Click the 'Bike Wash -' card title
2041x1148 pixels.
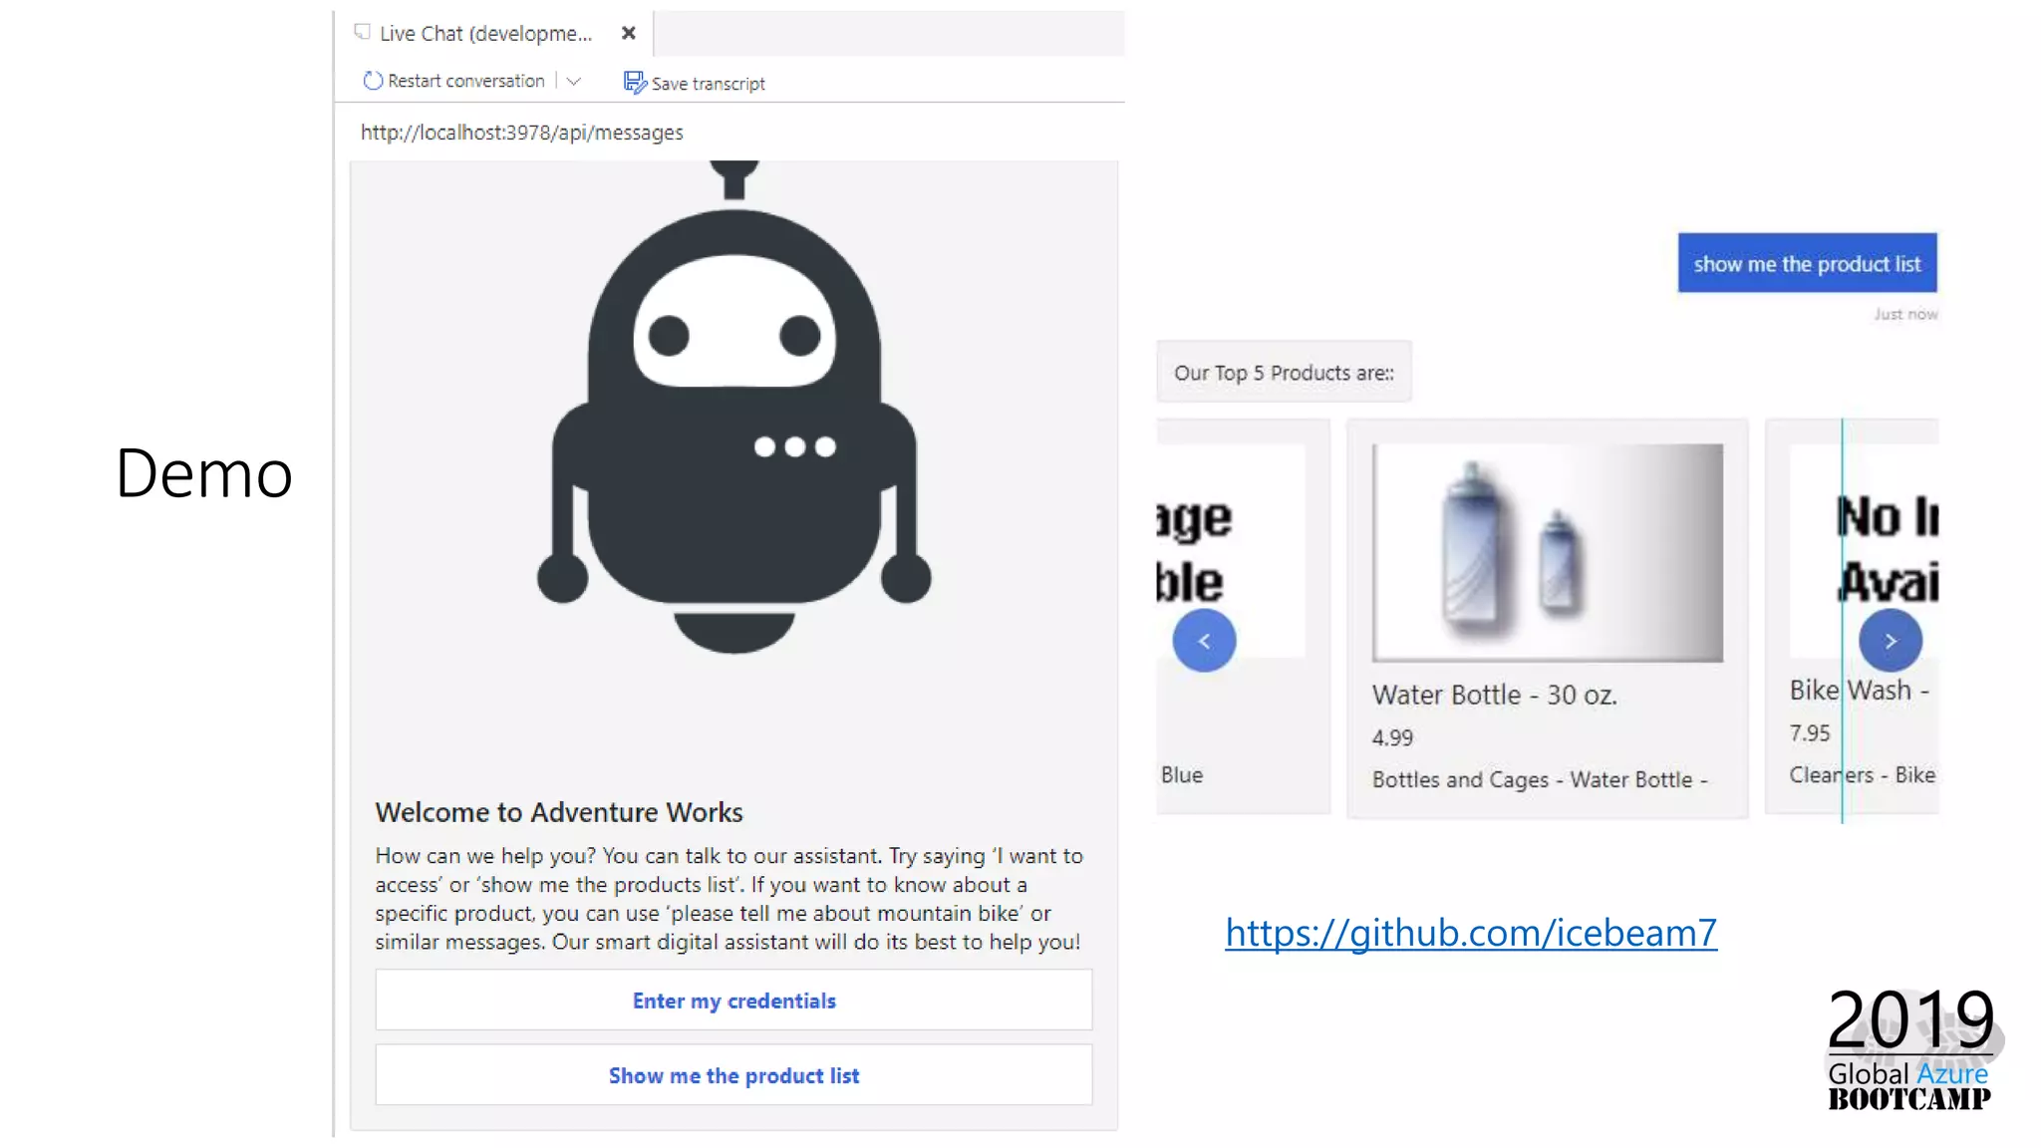[x=1860, y=690]
